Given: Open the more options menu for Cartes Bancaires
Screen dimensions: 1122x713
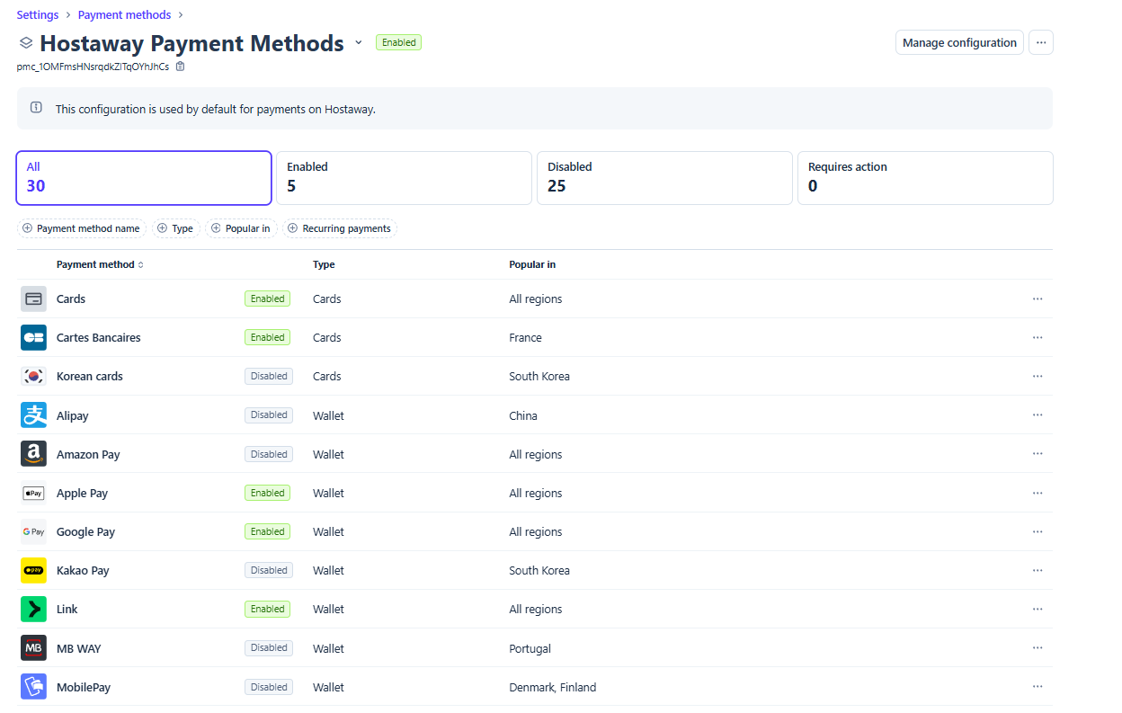Looking at the screenshot, I should point(1037,337).
